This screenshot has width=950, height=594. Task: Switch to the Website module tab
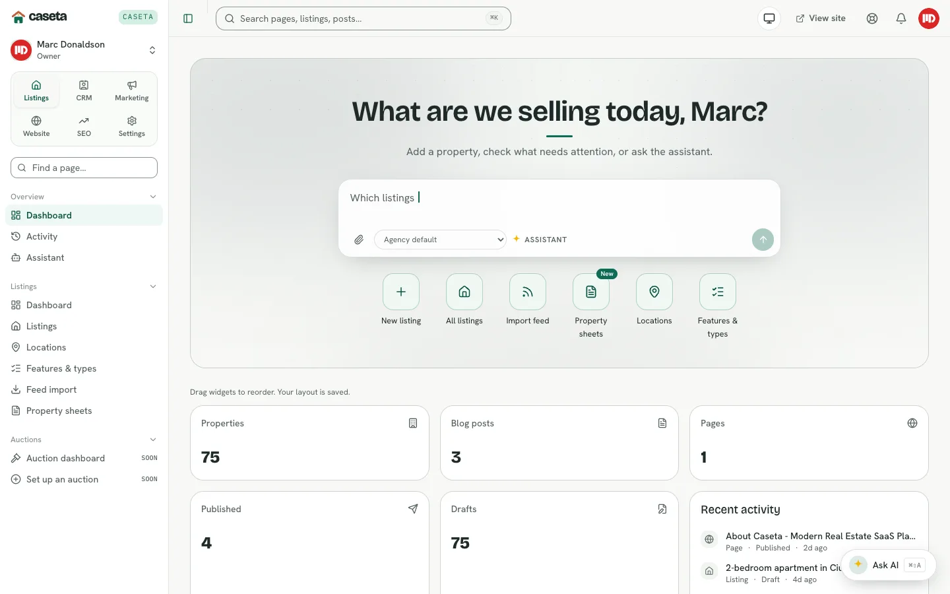coord(36,127)
